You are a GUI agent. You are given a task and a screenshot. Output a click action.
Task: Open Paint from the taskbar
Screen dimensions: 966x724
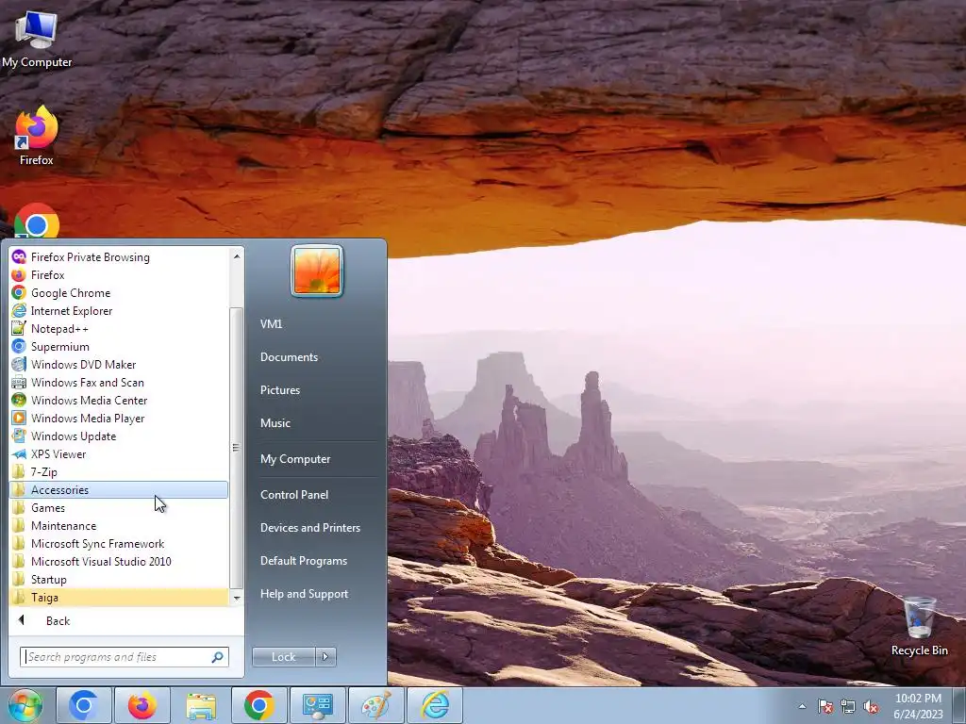point(375,705)
